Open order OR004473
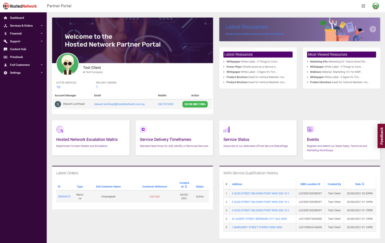The image size is (385, 243). pyautogui.click(x=64, y=197)
